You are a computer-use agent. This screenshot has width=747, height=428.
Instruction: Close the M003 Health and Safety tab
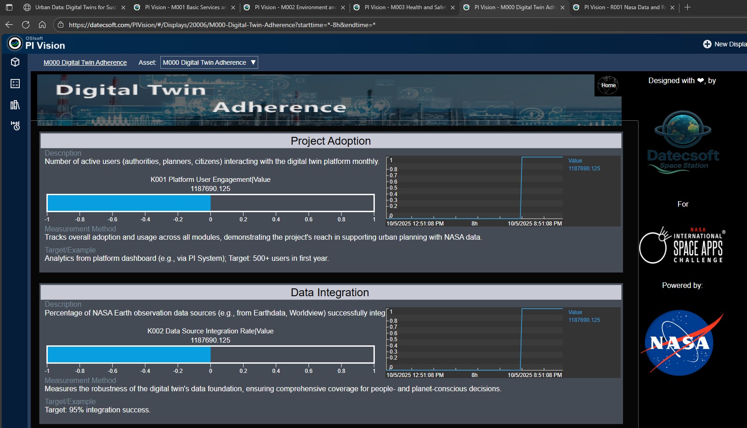tap(453, 7)
